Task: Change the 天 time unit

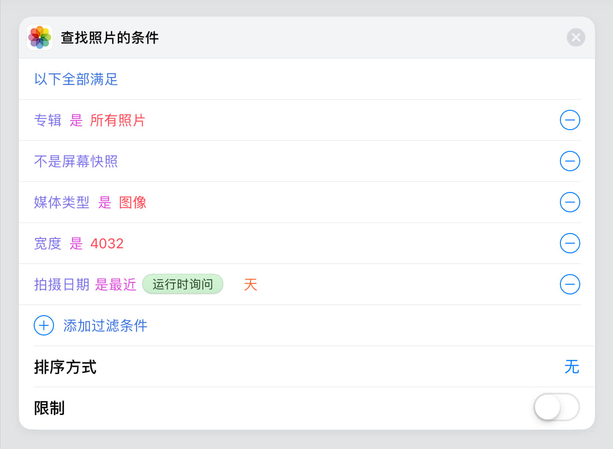Action: pos(250,285)
